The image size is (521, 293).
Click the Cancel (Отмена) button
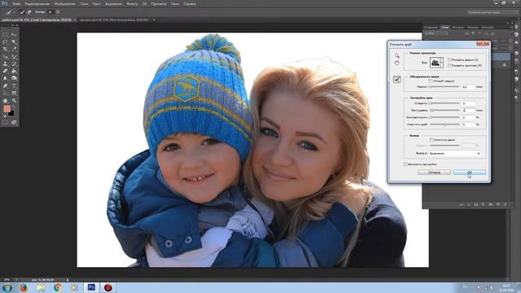click(x=434, y=173)
